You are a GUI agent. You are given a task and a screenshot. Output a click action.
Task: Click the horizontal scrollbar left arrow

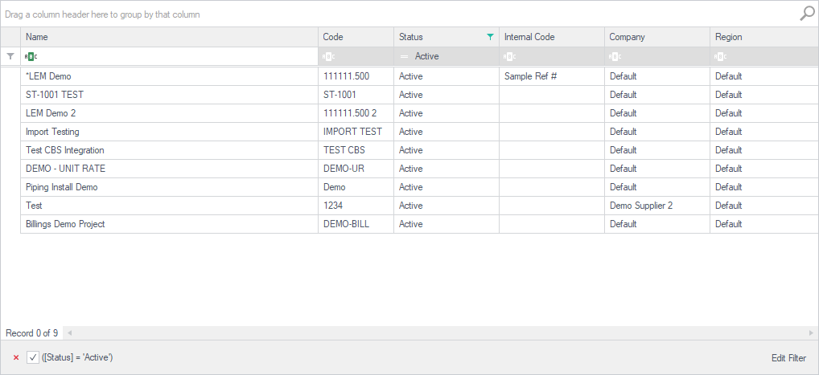(x=69, y=332)
